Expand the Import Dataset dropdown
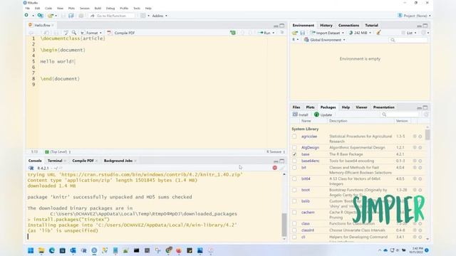The height and width of the screenshot is (256, 456). (x=328, y=33)
